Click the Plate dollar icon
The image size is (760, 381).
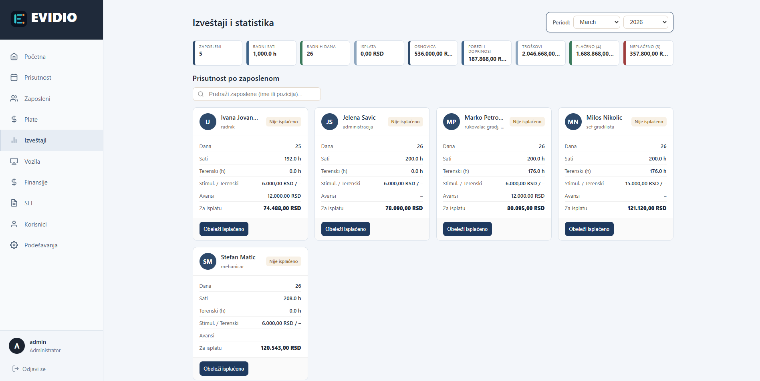pos(14,119)
